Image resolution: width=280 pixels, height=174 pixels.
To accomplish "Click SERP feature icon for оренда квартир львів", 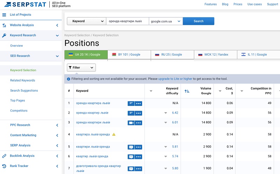I will click(x=131, y=113).
